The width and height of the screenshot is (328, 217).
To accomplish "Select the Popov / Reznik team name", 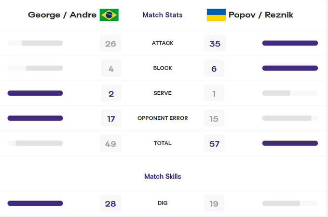I will click(x=262, y=15).
